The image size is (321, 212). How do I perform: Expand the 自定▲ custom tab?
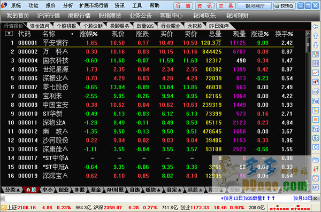point(174,190)
